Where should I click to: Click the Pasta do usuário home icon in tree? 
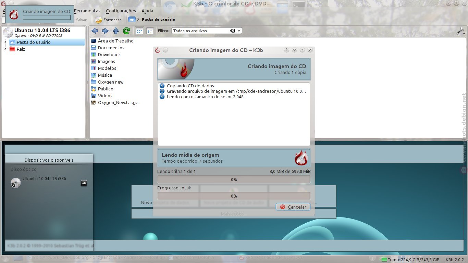(12, 42)
